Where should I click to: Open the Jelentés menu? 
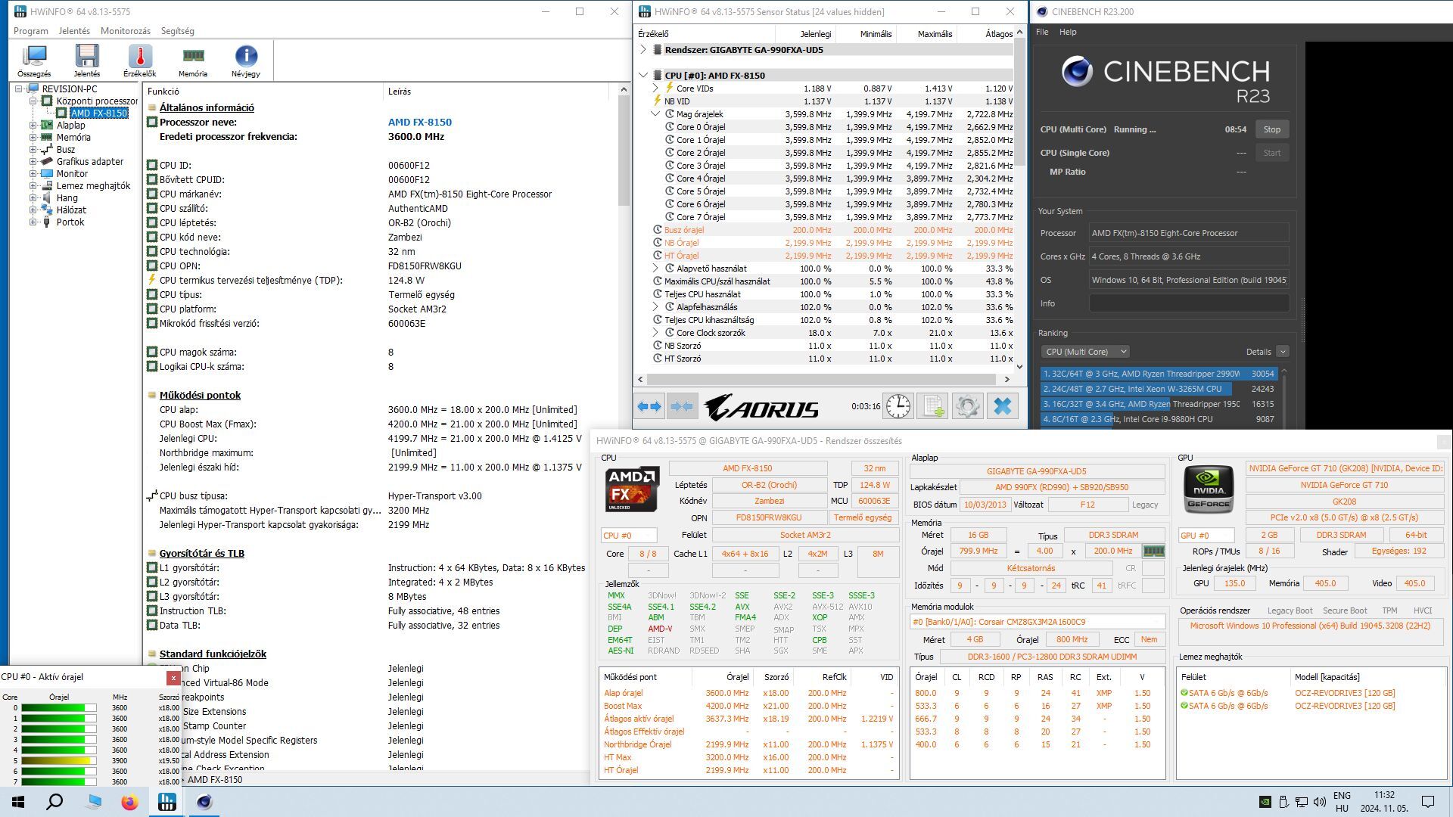click(x=74, y=31)
